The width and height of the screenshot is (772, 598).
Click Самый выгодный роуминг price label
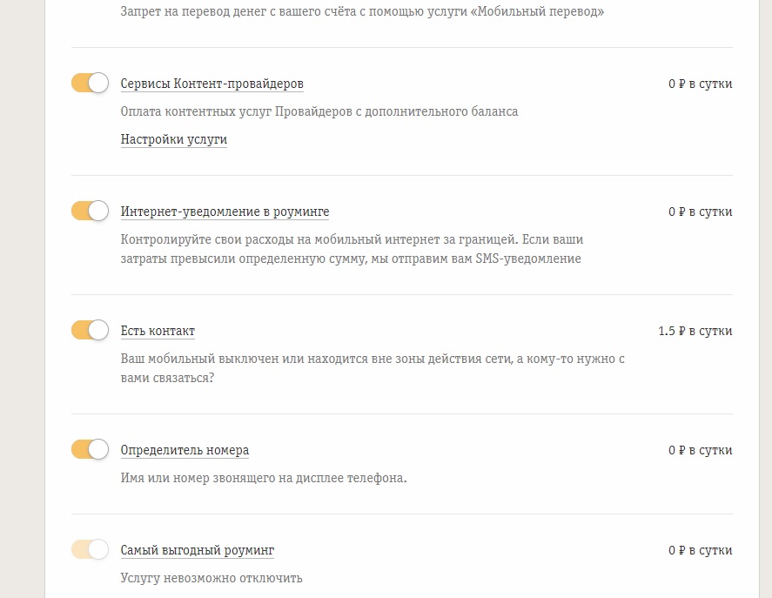pos(700,550)
